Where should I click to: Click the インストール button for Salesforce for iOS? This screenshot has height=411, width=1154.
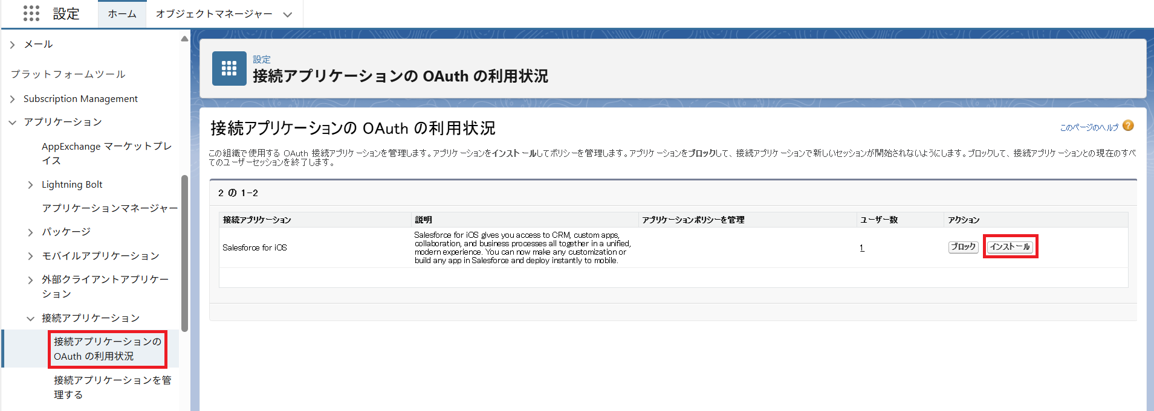pos(1010,247)
